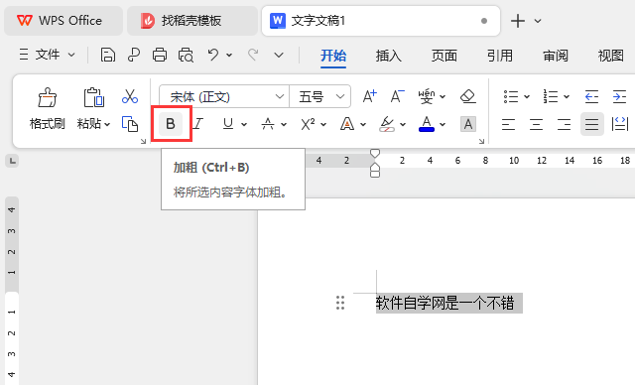Viewport: 635px width, 385px height.
Task: Click the superscript X² icon
Action: click(x=308, y=124)
